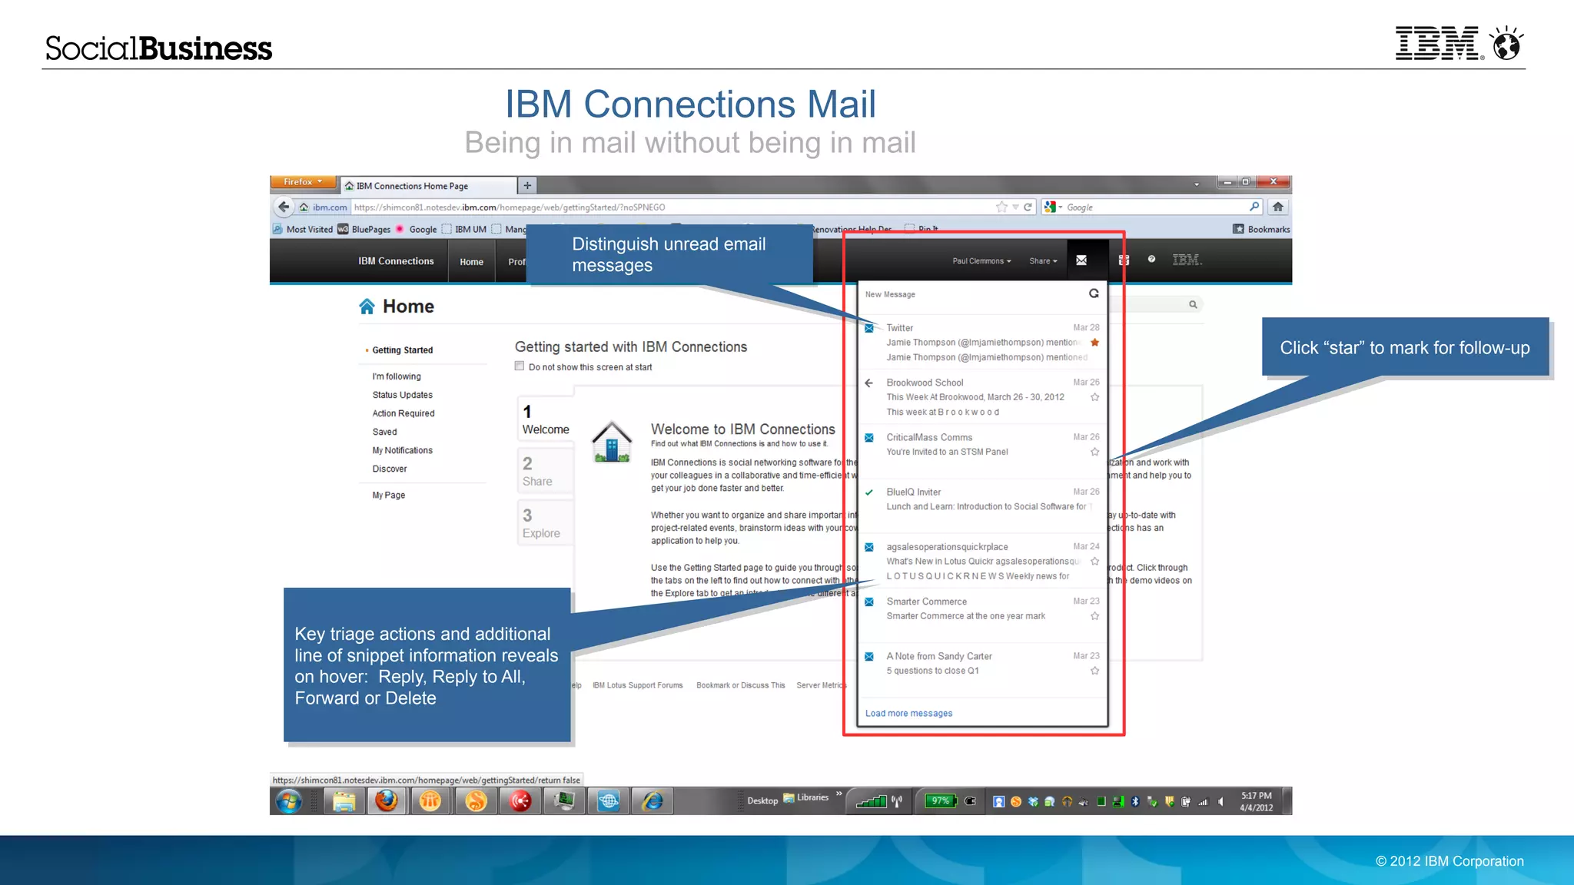This screenshot has height=885, width=1574.
Task: Select the IBM Connections Home Page browser tab
Action: tap(428, 186)
